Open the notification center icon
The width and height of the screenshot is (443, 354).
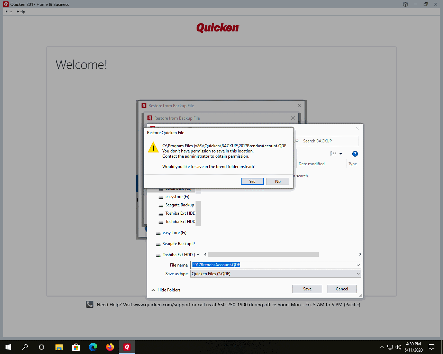point(432,347)
